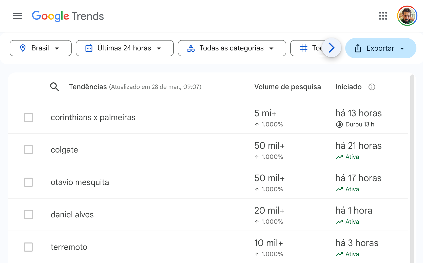Click the user profile avatar

point(407,16)
